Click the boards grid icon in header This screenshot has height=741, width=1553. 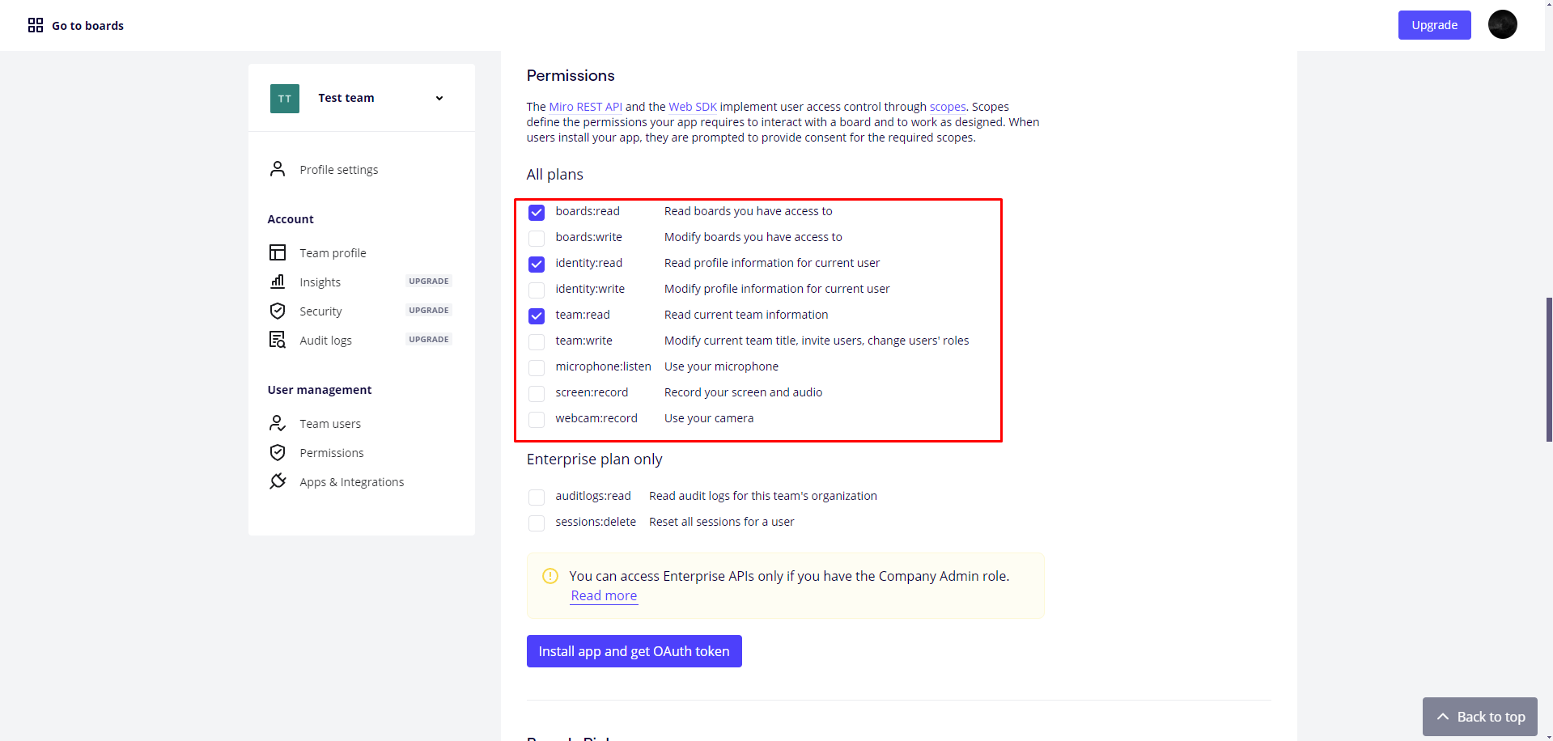(x=36, y=25)
